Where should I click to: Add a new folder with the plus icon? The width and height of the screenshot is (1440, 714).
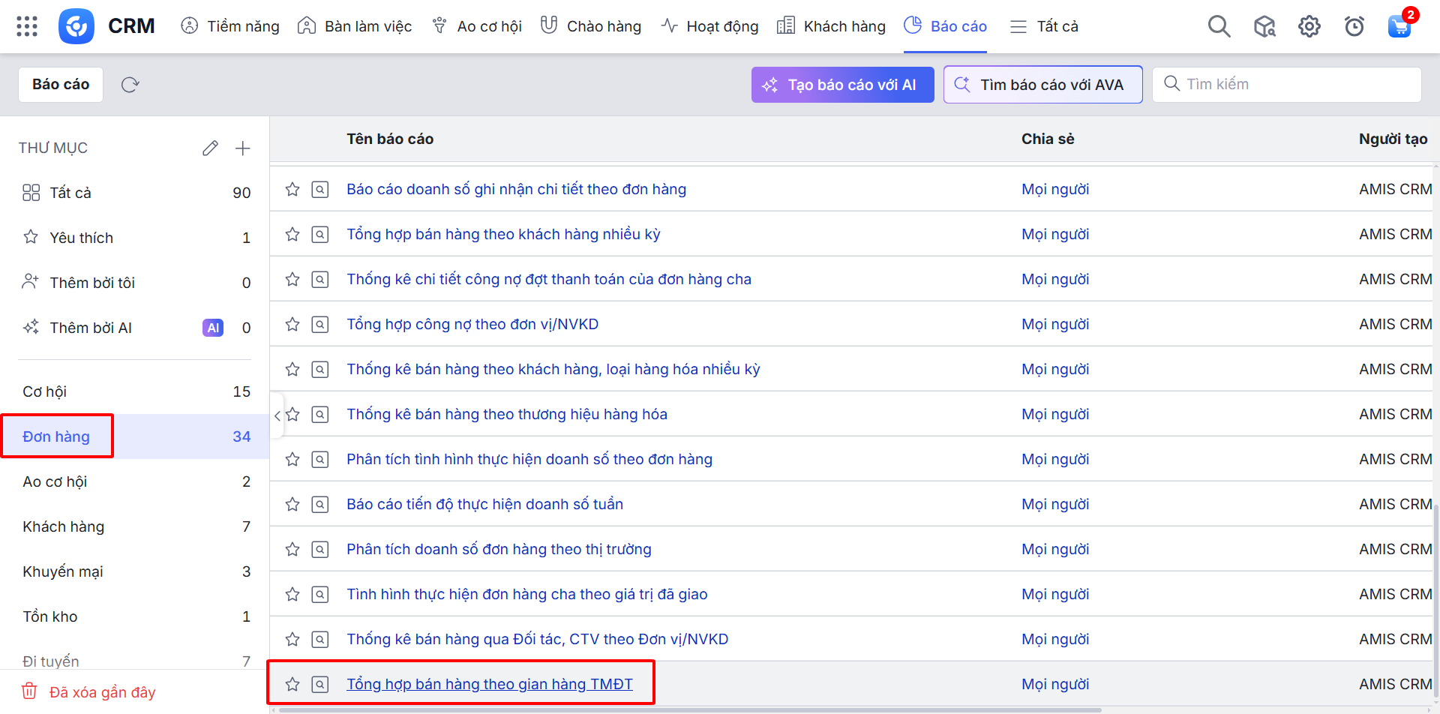click(242, 148)
